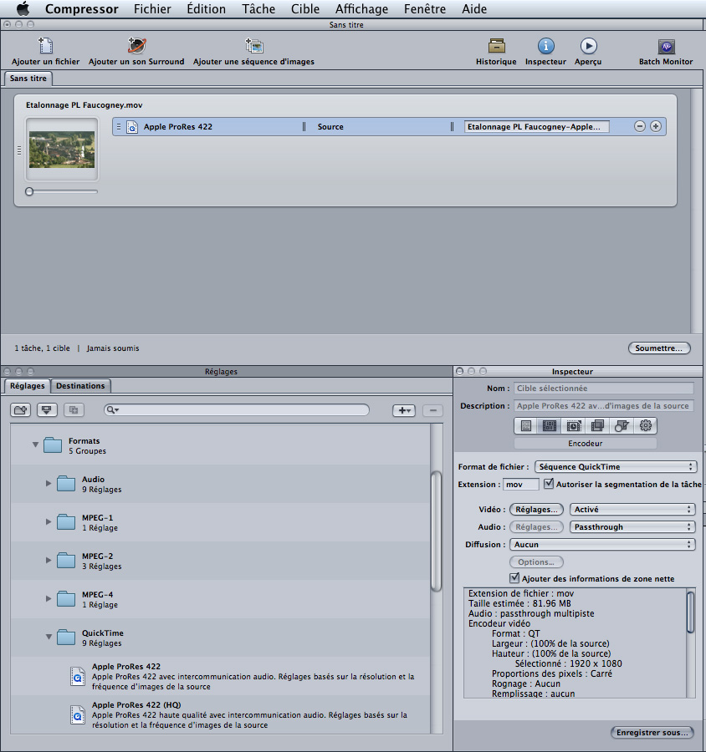Click the Ajouter un fichier toolbar icon
This screenshot has width=706, height=752.
click(46, 47)
